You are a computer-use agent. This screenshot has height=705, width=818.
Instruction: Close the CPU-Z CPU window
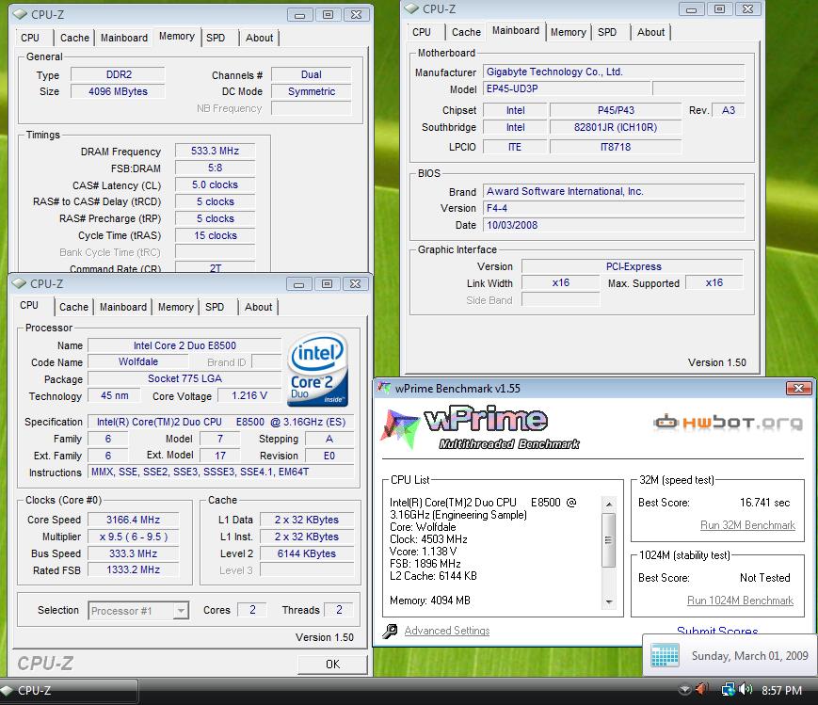355,284
